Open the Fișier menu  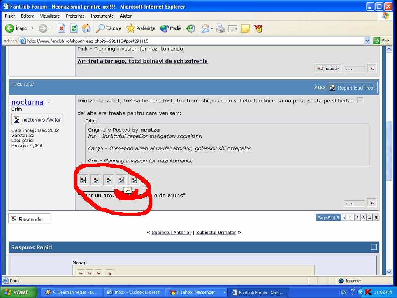point(10,16)
